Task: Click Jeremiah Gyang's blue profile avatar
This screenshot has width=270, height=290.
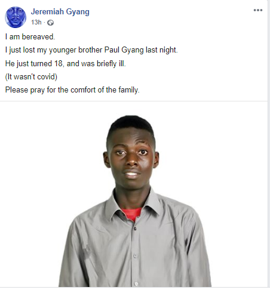Action: [16, 17]
